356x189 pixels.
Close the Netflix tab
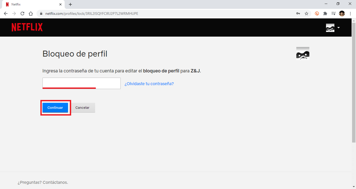60,4
